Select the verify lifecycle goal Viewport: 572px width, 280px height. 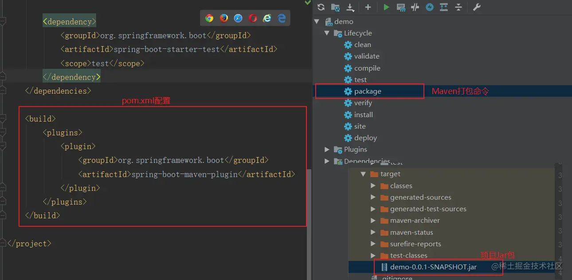pos(363,103)
